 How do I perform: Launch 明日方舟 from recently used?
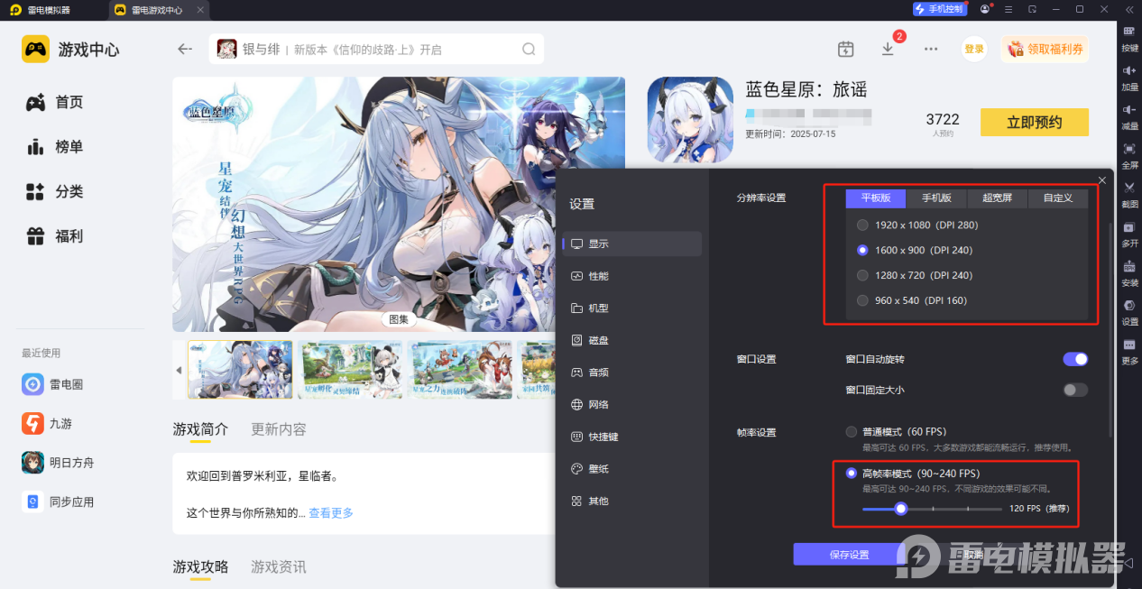[x=58, y=463]
